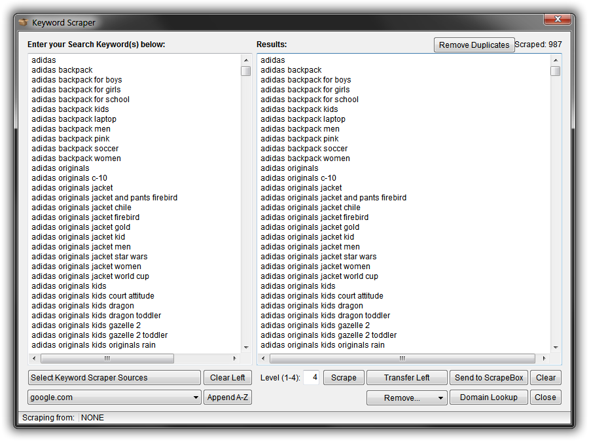This screenshot has width=589, height=442.
Task: Click left list horizontal scrollbar thumb
Action: click(x=107, y=359)
